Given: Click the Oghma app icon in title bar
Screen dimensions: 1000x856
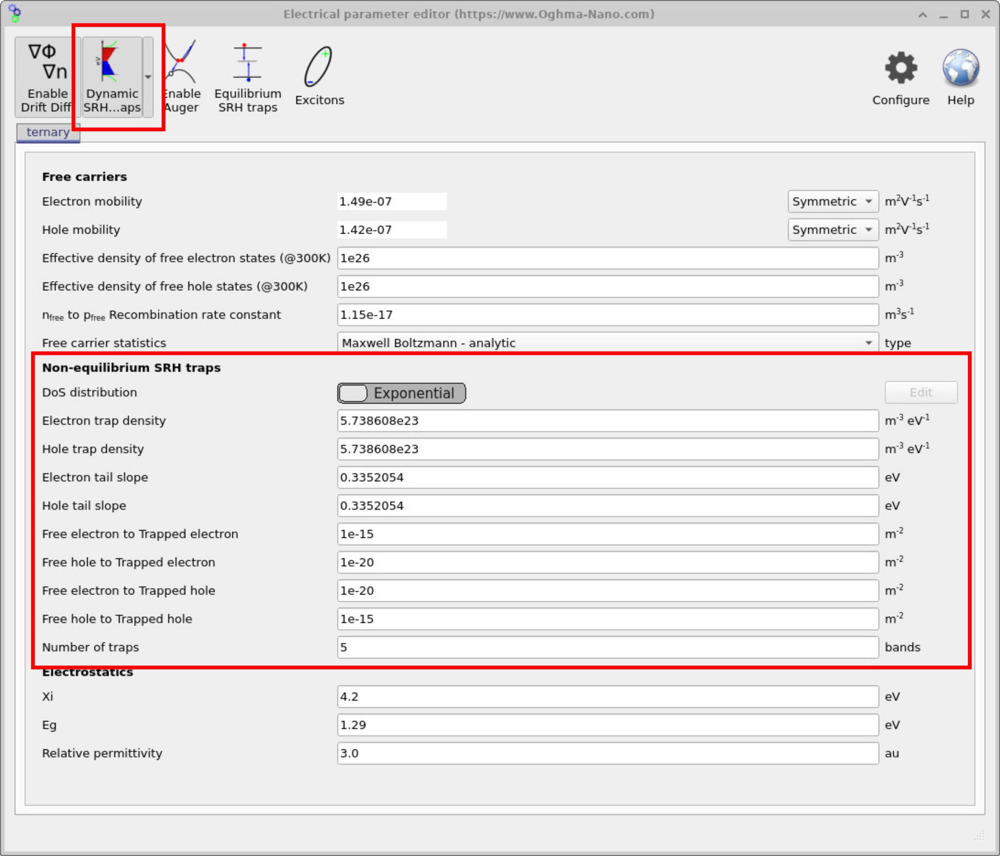Looking at the screenshot, I should coord(15,13).
